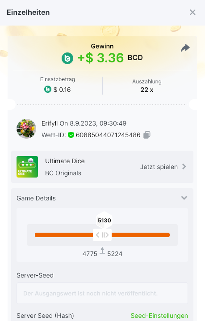This screenshot has width=205, height=321.
Task: Click the dice slider handle
Action: (102, 235)
